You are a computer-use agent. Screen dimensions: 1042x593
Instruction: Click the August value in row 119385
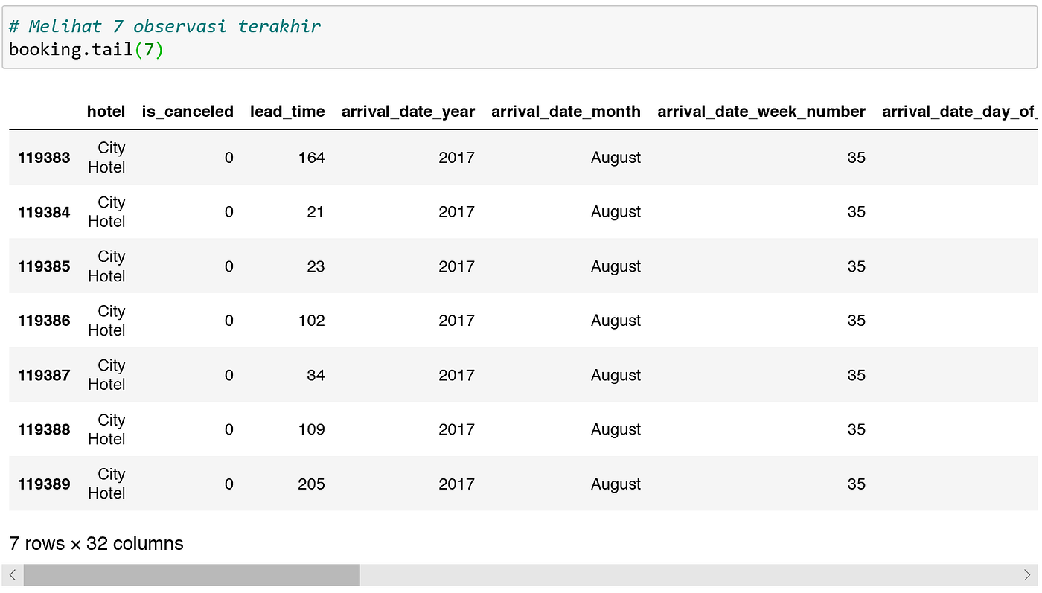click(616, 266)
